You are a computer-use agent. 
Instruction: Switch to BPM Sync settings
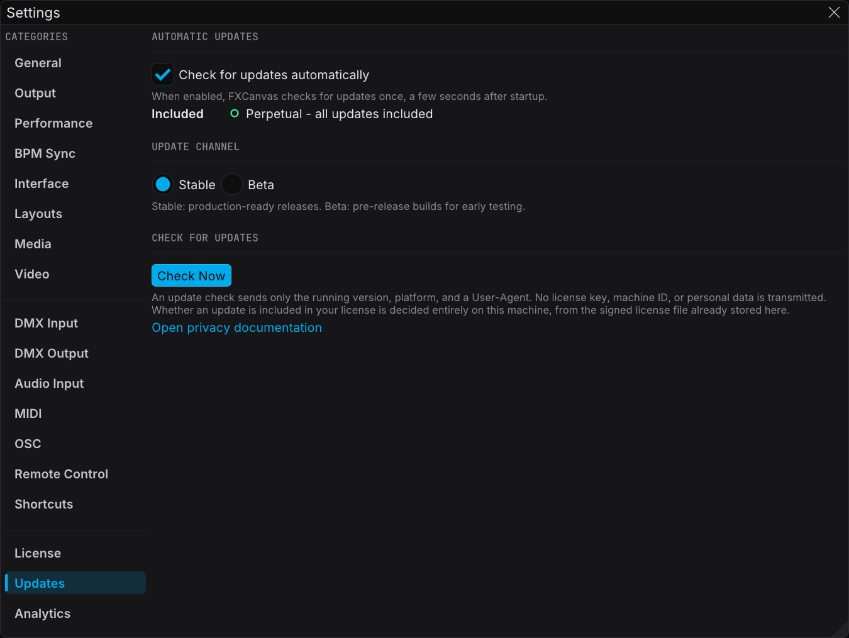coord(75,153)
